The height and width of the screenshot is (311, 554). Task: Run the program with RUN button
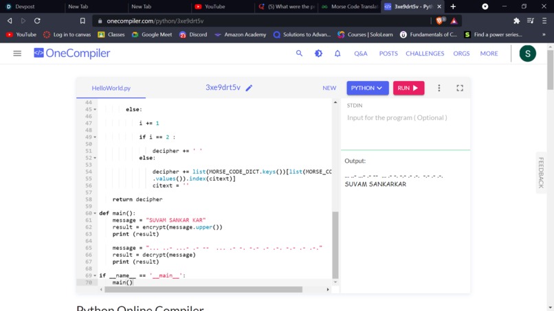pos(408,88)
